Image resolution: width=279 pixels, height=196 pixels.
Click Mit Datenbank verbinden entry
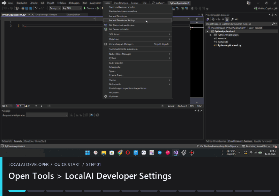pos(137,25)
